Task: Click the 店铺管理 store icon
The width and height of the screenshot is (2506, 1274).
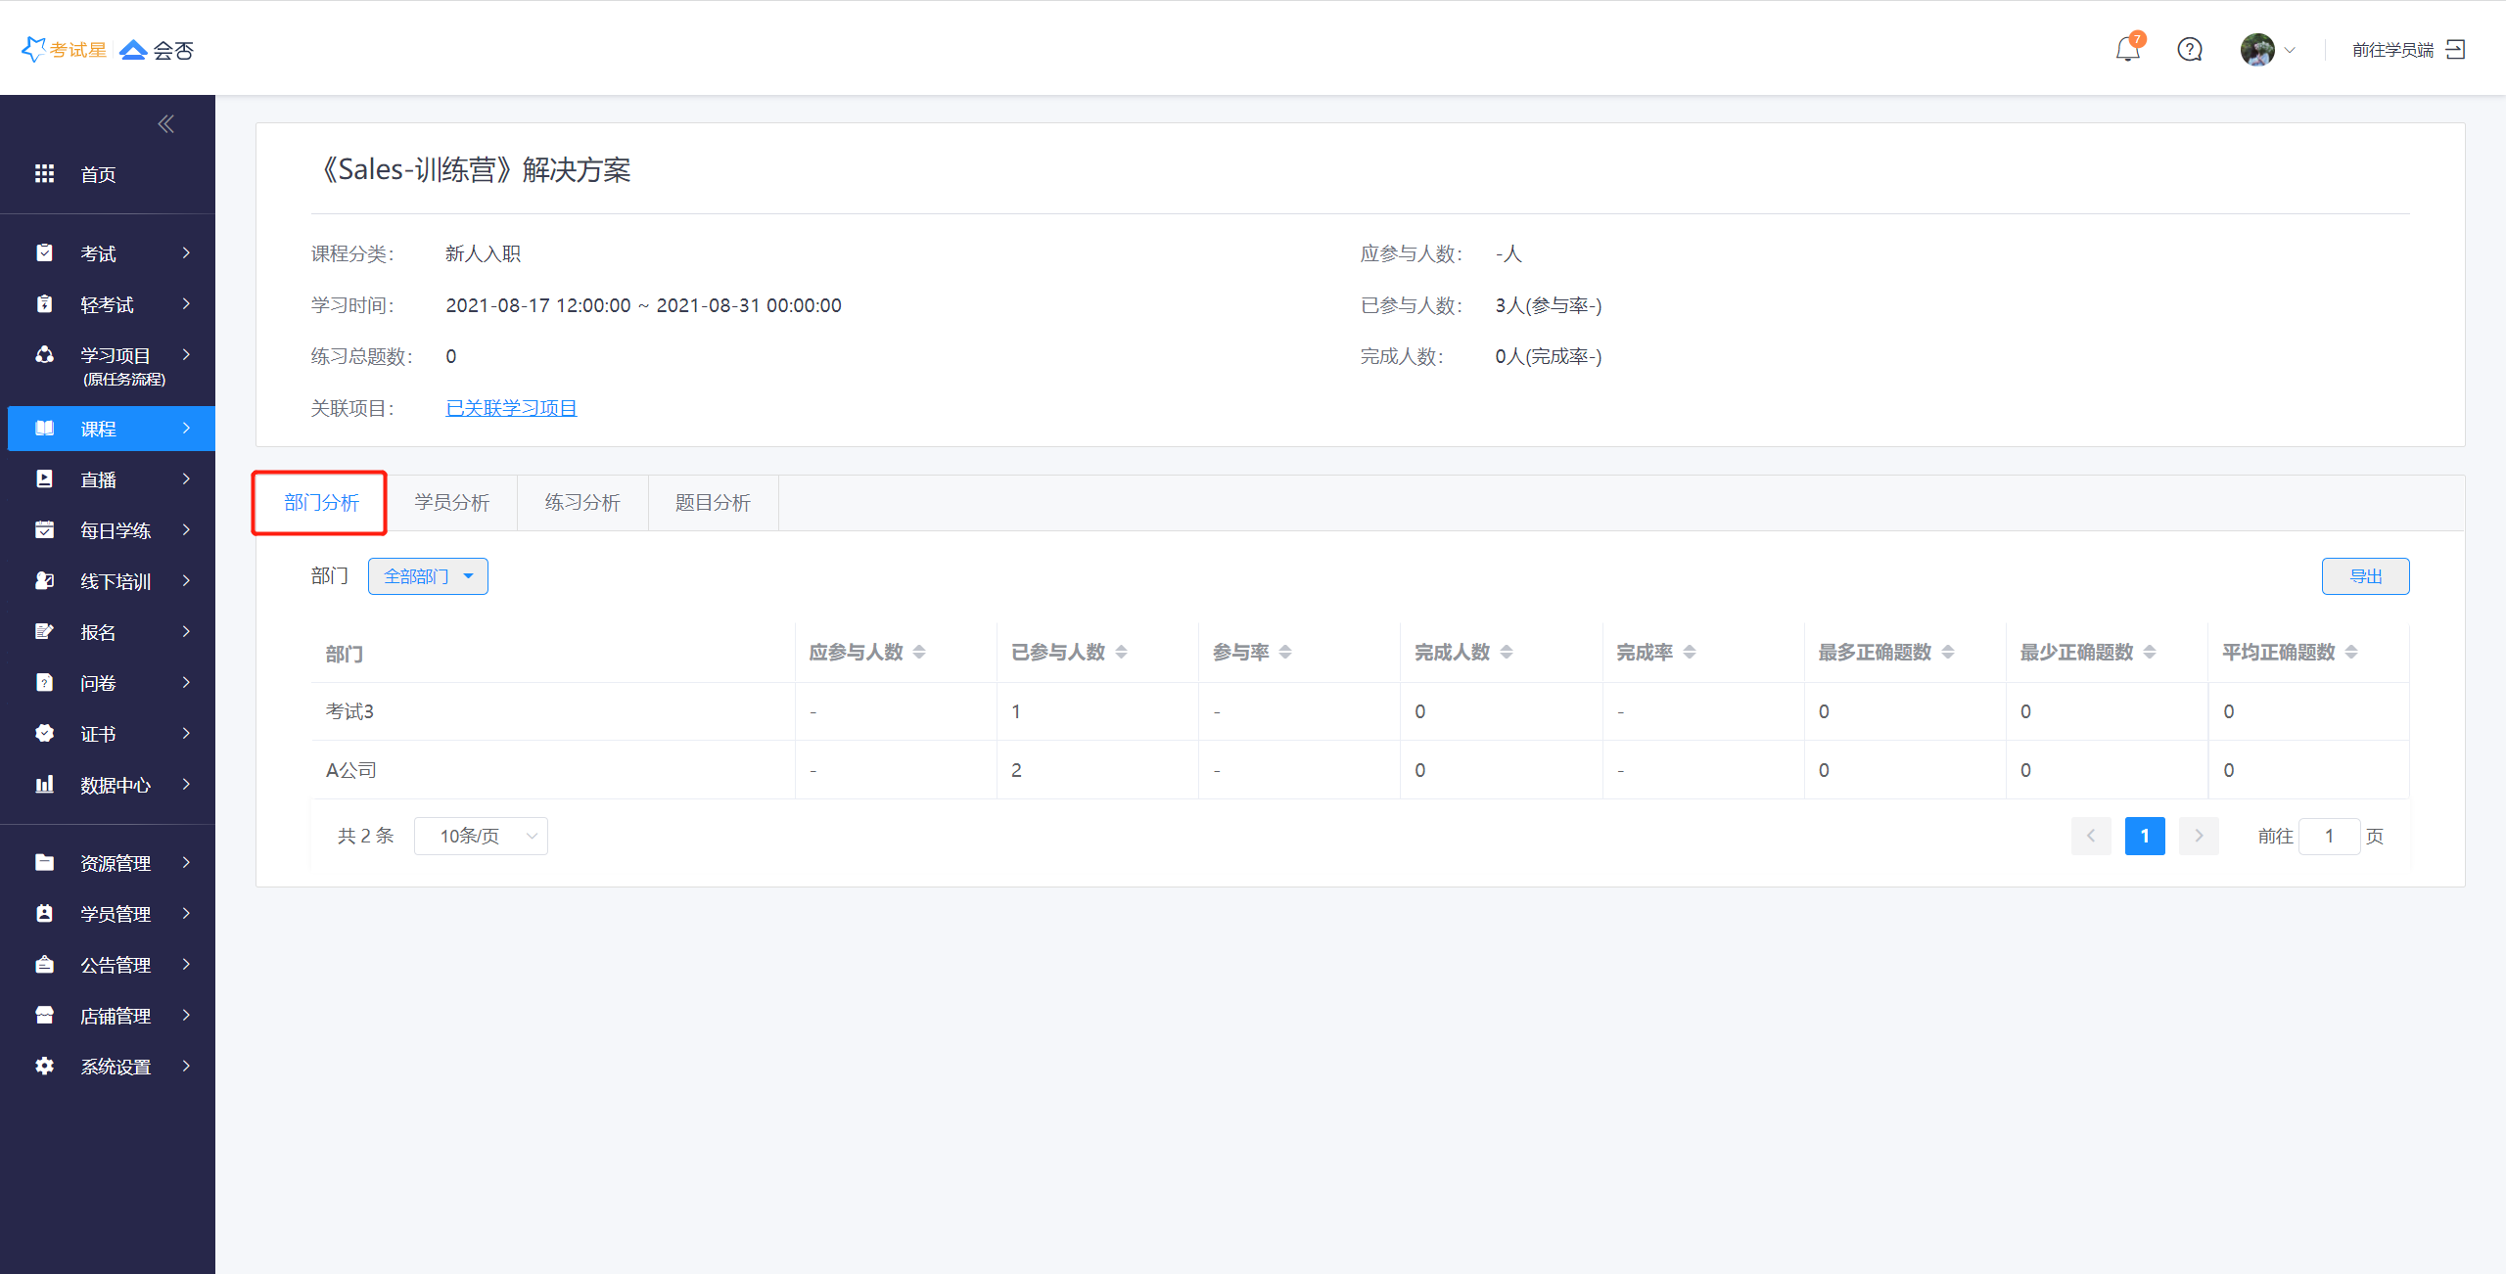Action: 44,1015
